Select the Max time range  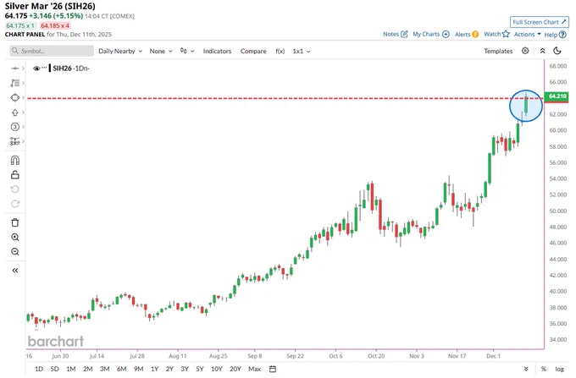click(x=255, y=369)
